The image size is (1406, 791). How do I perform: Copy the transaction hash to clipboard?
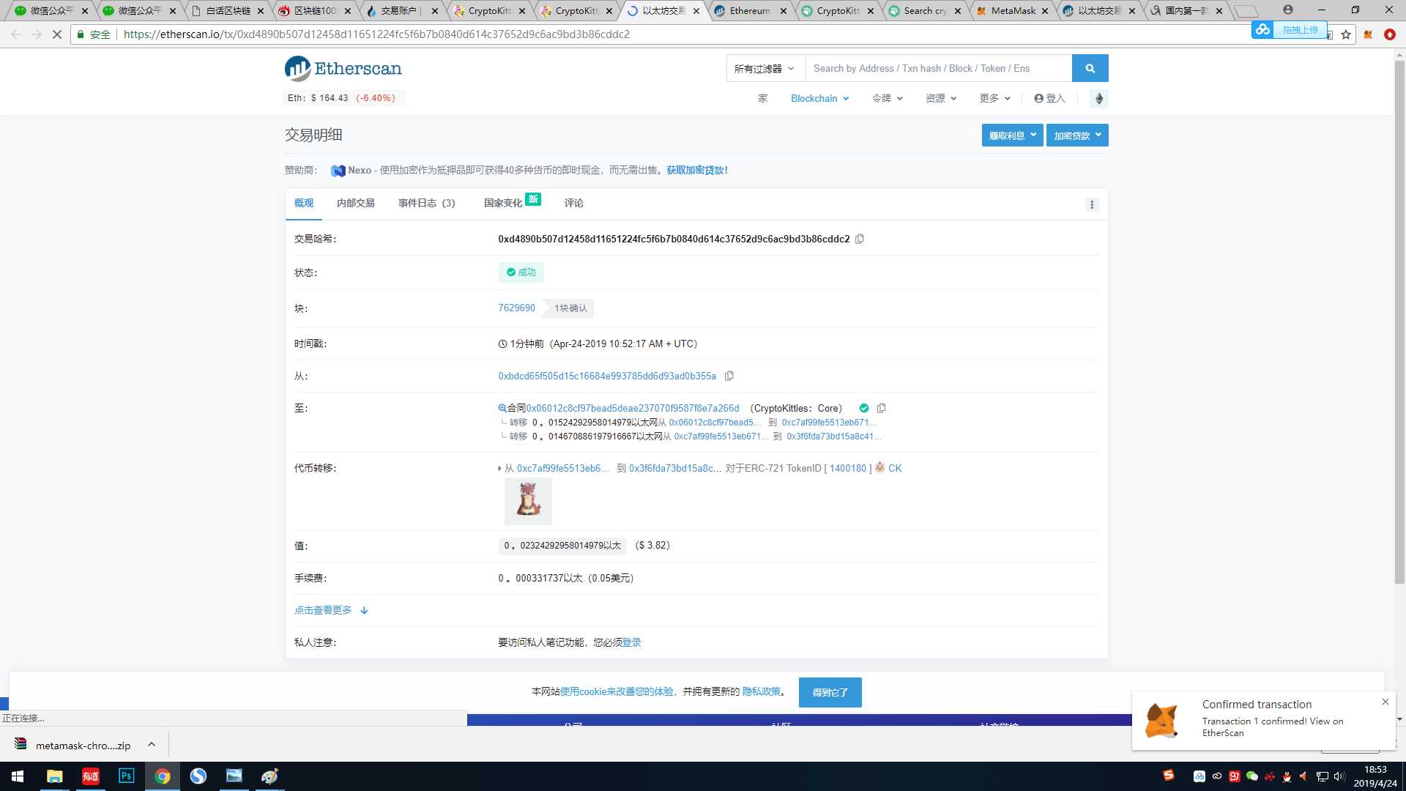click(860, 239)
